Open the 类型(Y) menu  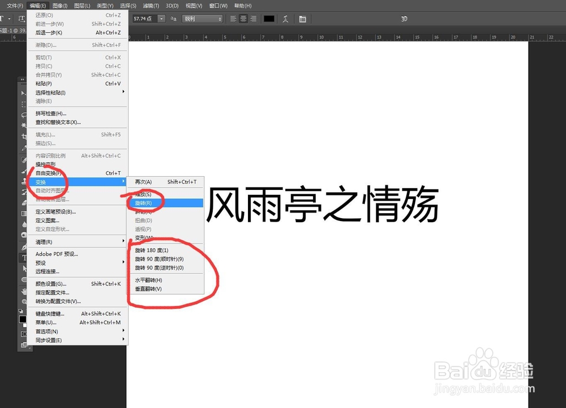coord(105,6)
